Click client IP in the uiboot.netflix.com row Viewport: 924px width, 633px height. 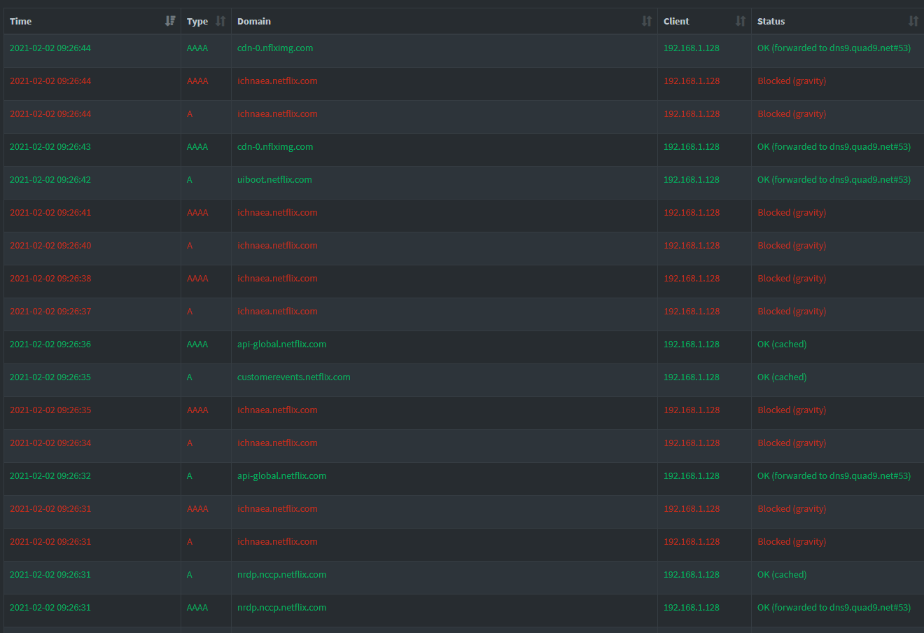coord(691,180)
